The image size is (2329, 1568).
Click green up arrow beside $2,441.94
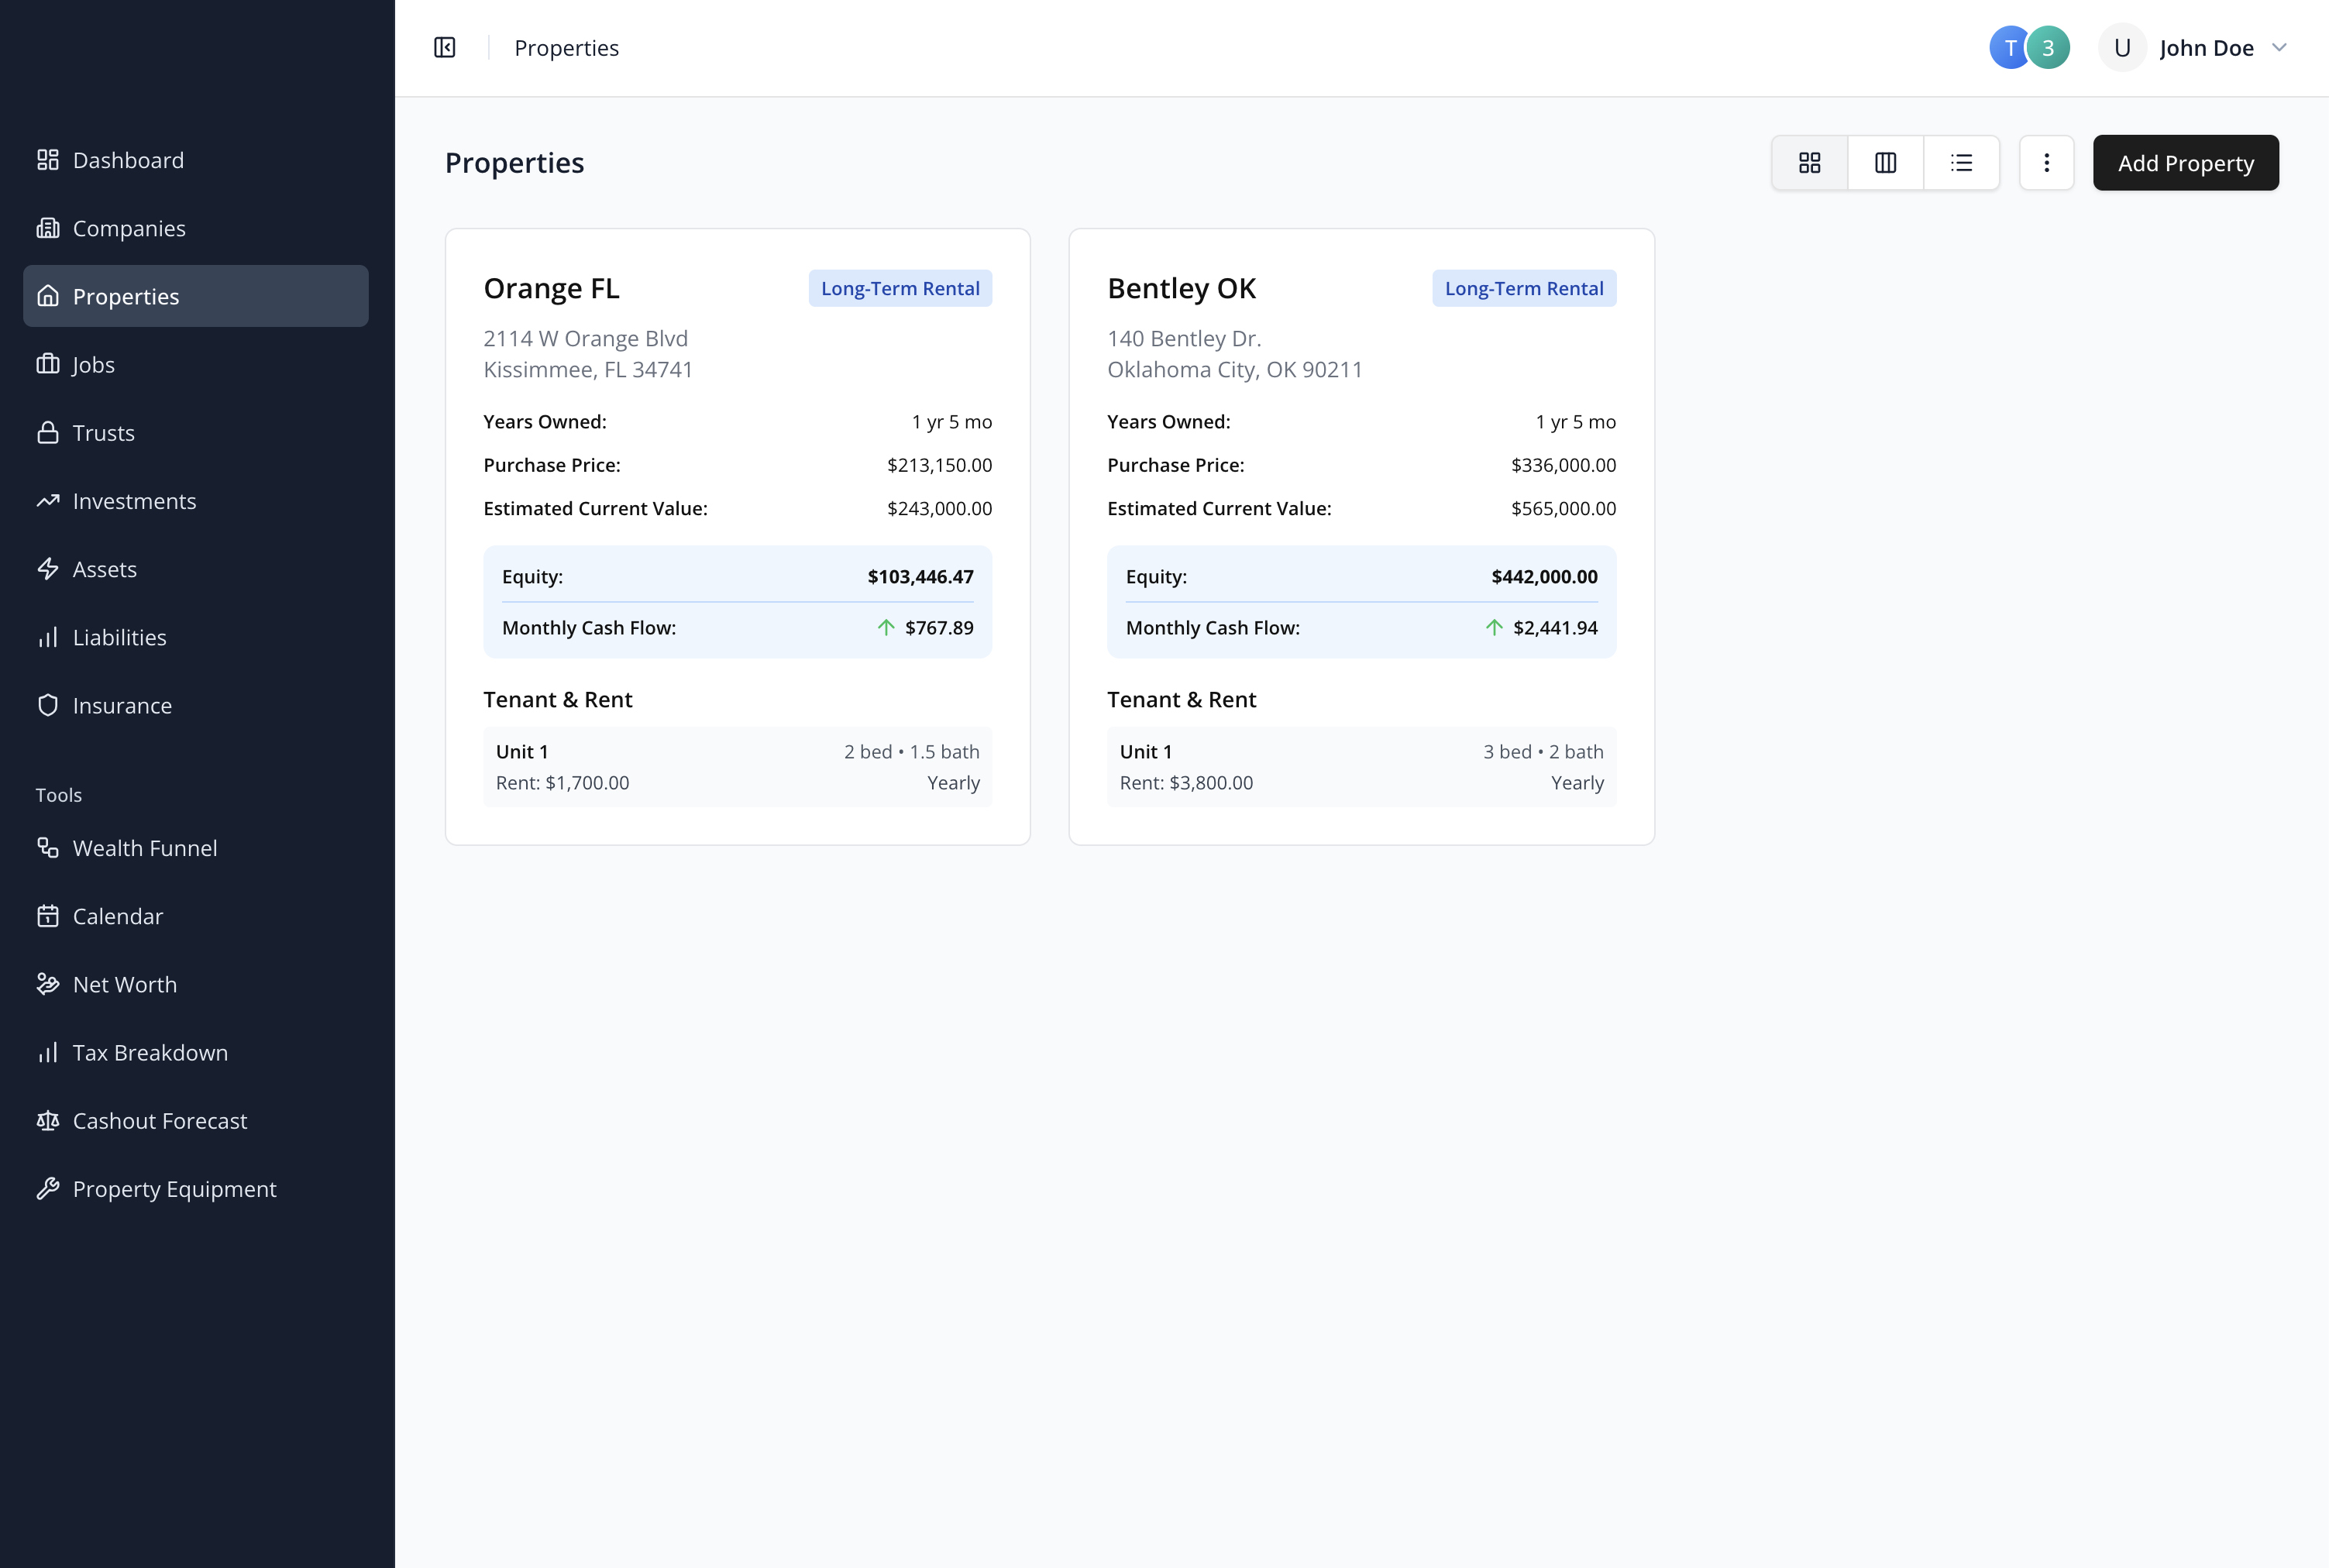click(x=1494, y=628)
